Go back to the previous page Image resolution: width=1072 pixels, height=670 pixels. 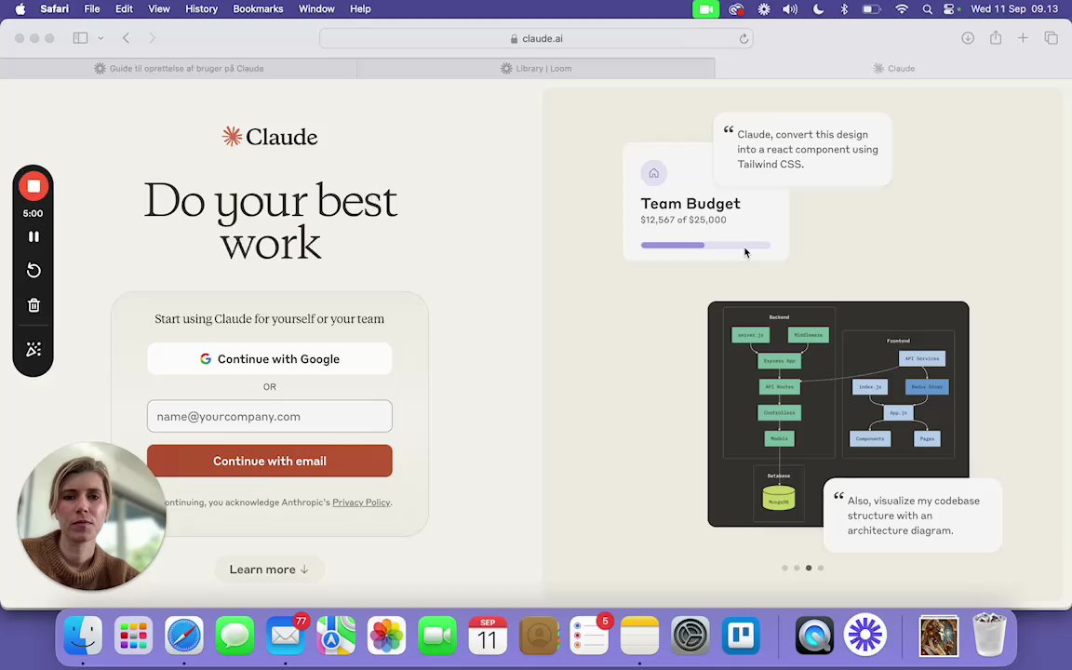tap(126, 38)
